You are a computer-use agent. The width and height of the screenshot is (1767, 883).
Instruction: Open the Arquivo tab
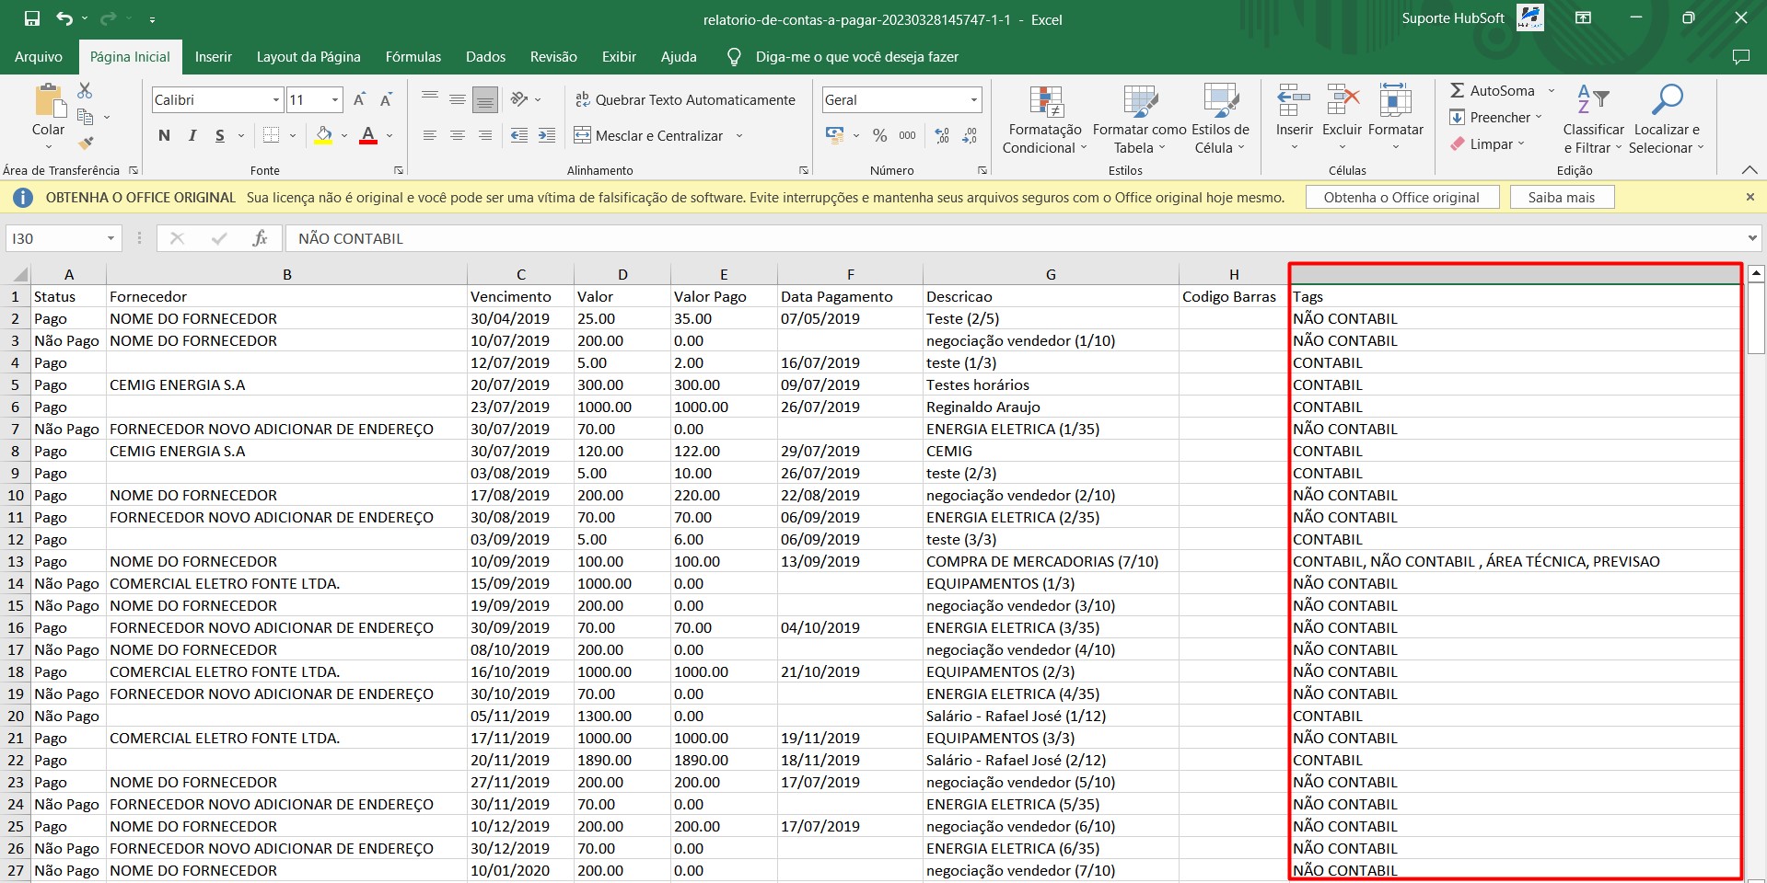point(39,57)
